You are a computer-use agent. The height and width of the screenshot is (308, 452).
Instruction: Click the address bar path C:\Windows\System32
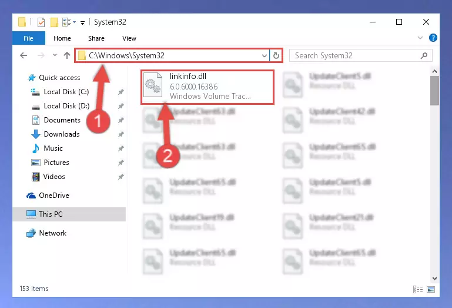pos(126,55)
